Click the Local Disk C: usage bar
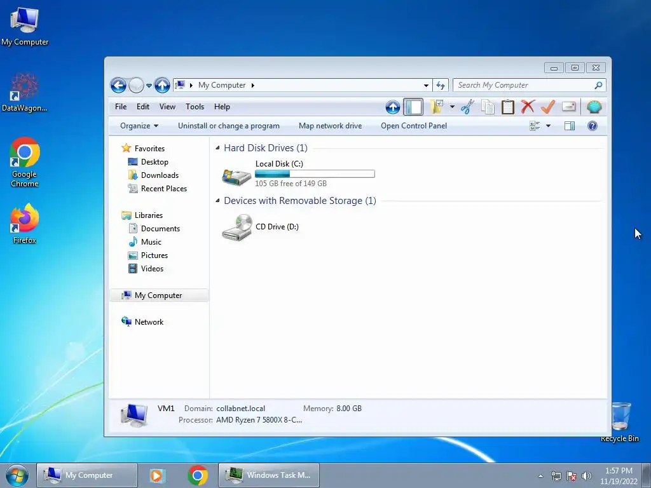The height and width of the screenshot is (488, 651). (x=315, y=174)
